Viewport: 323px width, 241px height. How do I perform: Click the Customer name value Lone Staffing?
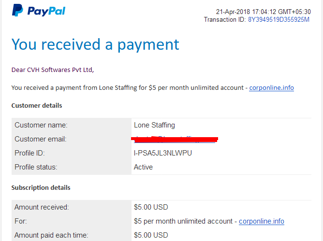point(154,125)
